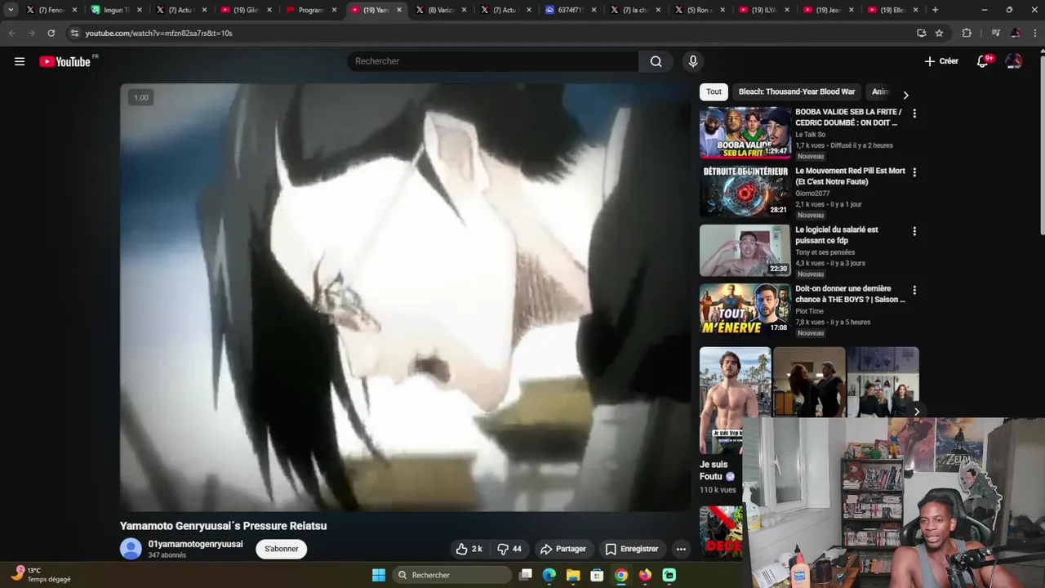1045x588 pixels.
Task: Open Chrome install/cast icon in address bar
Action: 921,33
